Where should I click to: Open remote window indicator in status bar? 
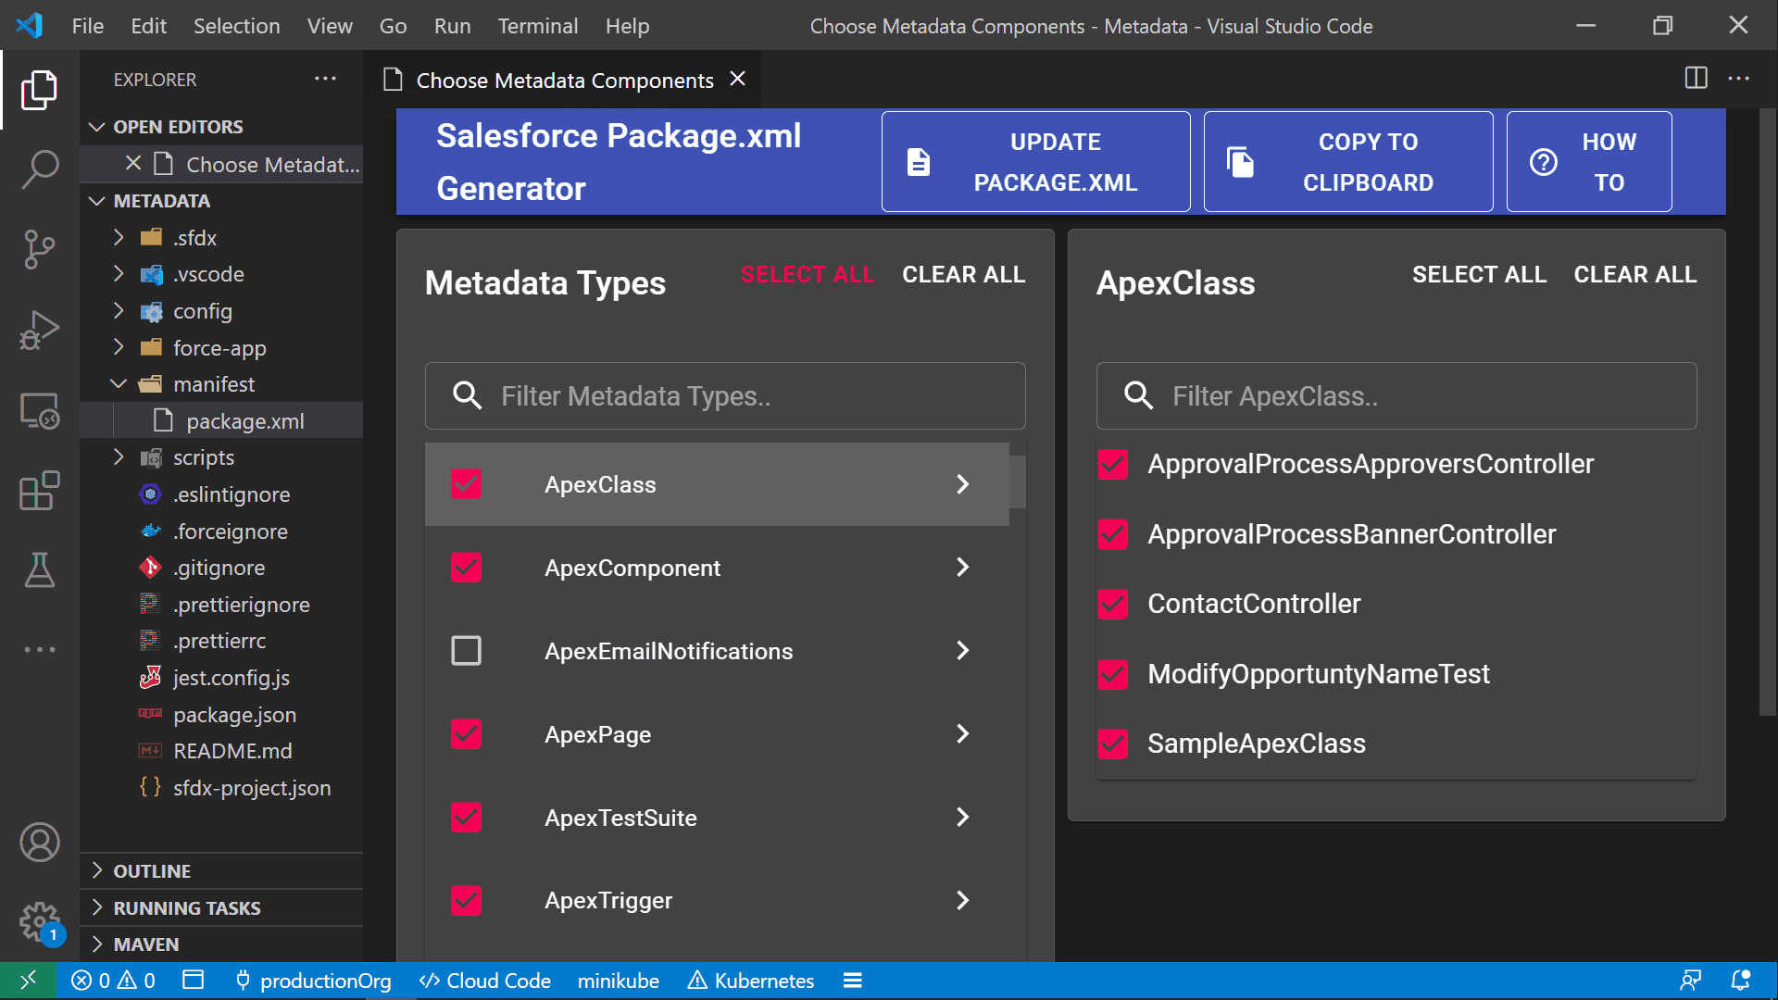28,981
